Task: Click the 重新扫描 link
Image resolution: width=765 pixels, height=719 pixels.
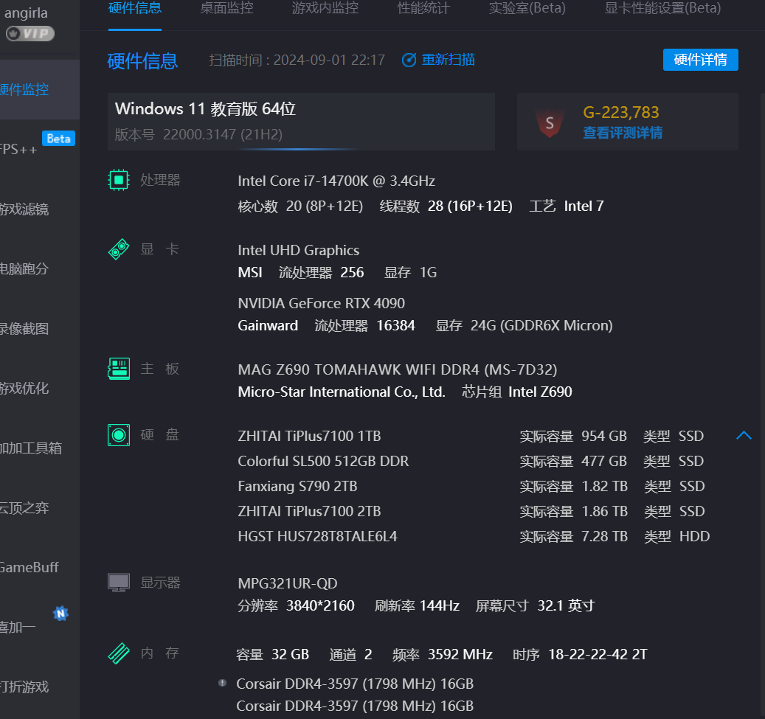Action: 448,60
